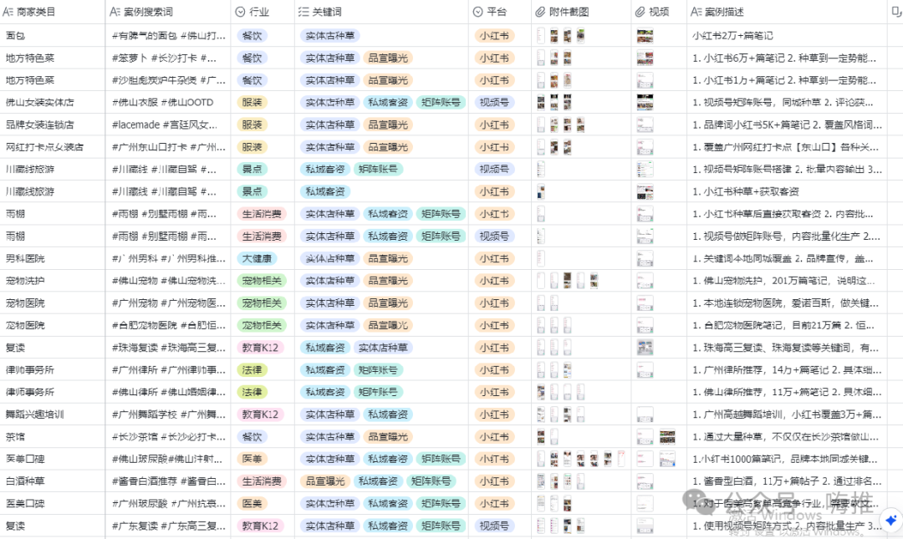Select the 宠物洗护 cell
Image resolution: width=903 pixels, height=539 pixels.
coord(53,281)
